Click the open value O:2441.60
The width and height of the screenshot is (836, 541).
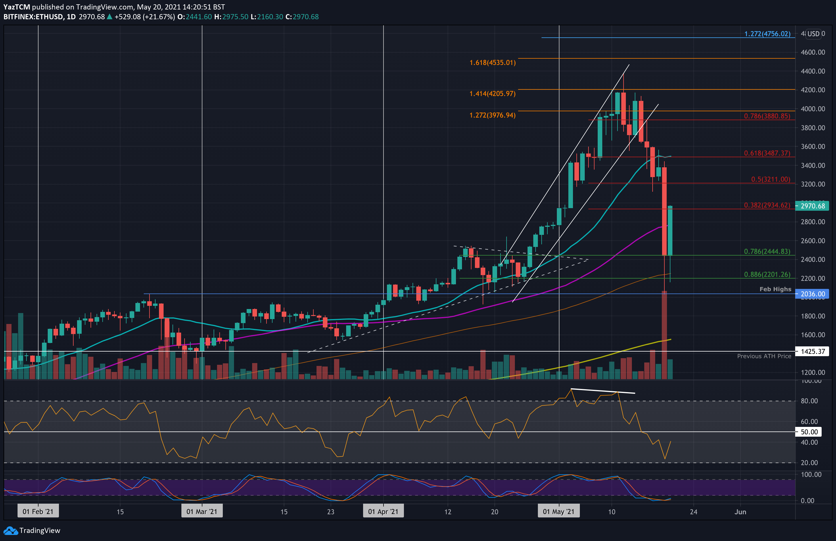195,17
